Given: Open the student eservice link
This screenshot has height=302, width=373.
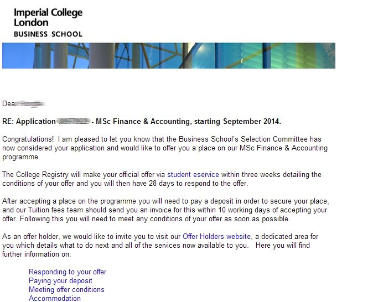Looking at the screenshot, I should click(193, 175).
